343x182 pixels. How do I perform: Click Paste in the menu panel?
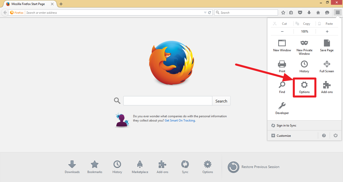click(327, 24)
